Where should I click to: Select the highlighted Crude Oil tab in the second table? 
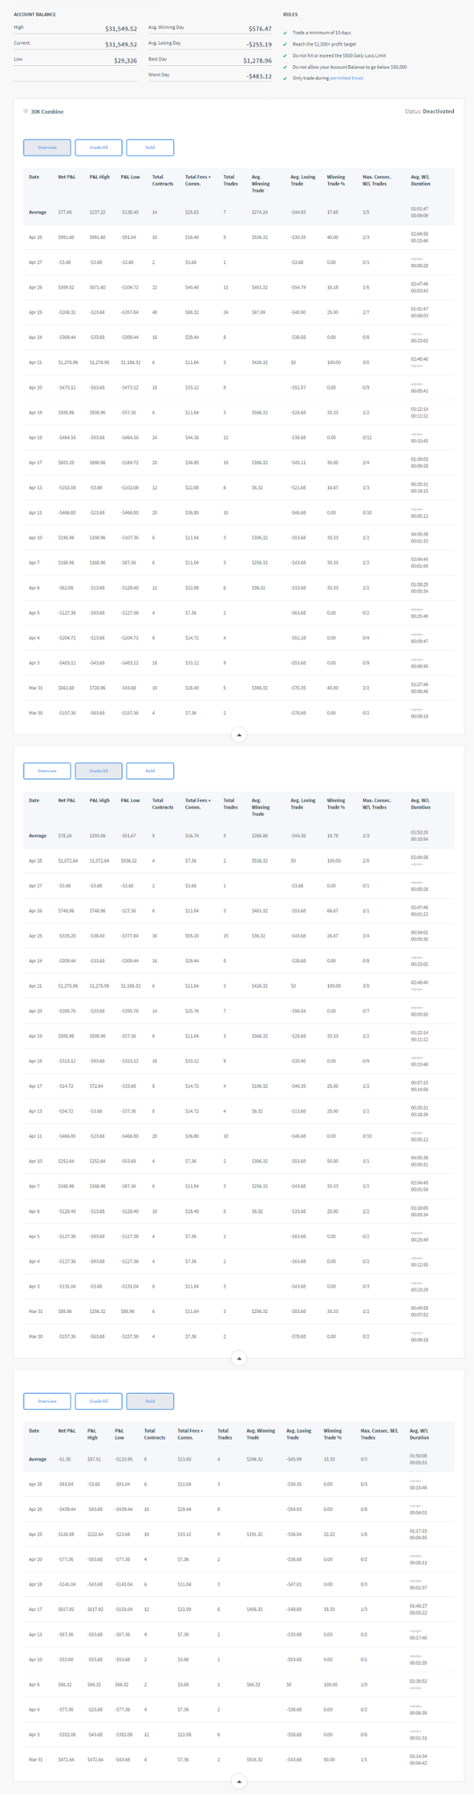(99, 771)
